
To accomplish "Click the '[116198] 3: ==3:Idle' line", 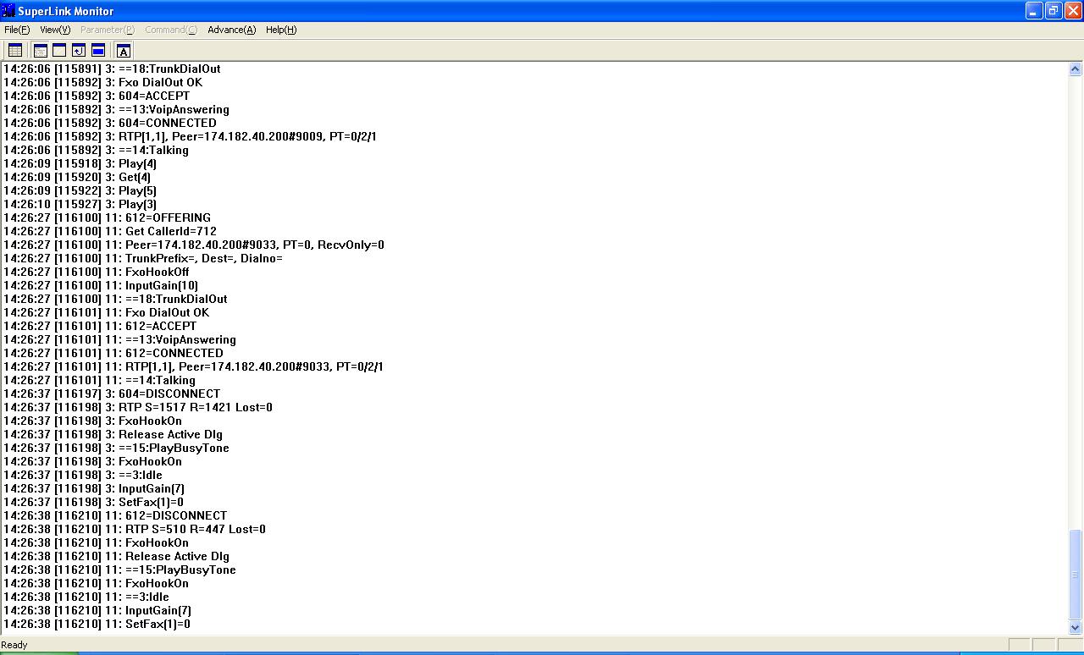I will pos(83,475).
